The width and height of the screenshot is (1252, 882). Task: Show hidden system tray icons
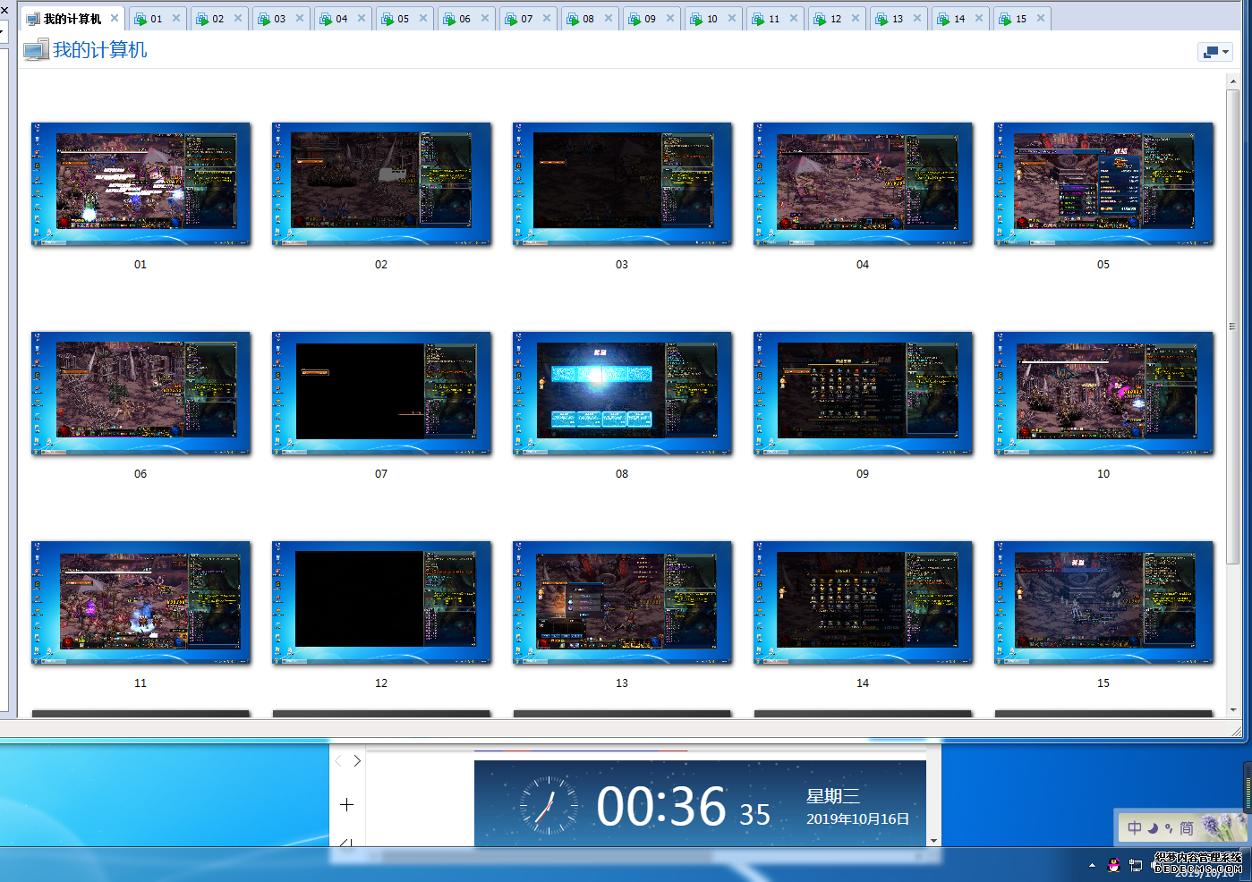click(1092, 865)
